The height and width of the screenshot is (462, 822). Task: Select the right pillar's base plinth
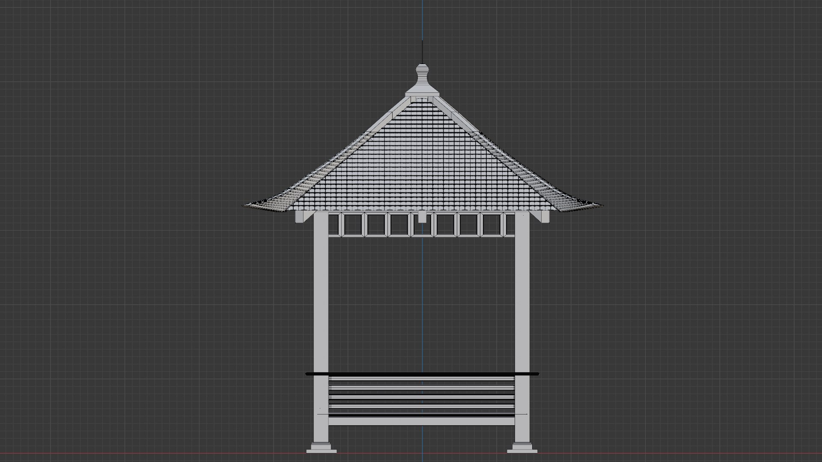coord(522,448)
